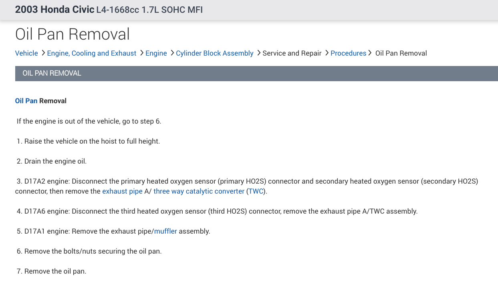This screenshot has height=292, width=498.
Task: Open the blue Oil Pan link
Action: (x=26, y=101)
